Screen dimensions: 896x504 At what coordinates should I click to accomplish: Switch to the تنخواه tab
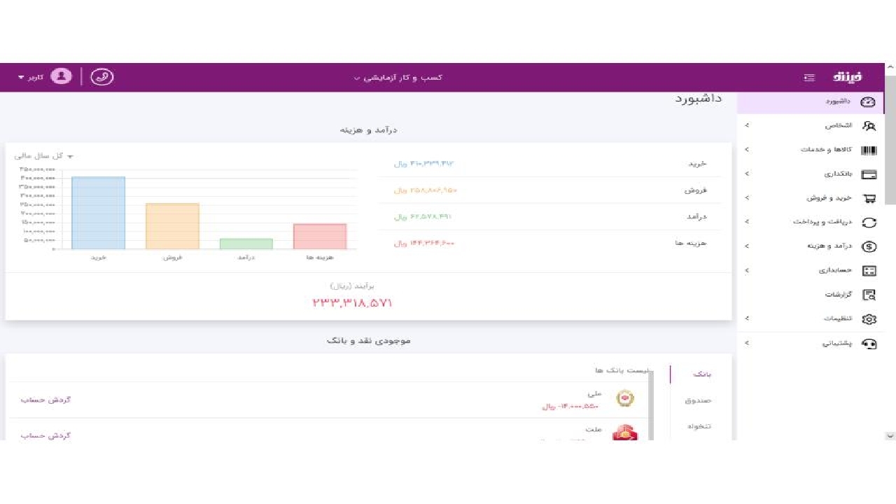click(698, 426)
